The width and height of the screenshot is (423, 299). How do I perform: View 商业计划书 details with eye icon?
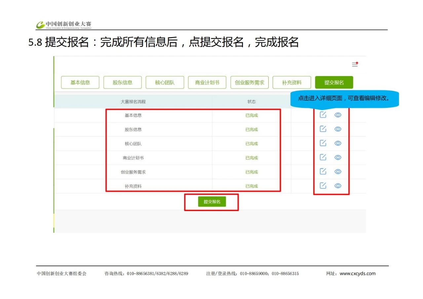click(338, 157)
